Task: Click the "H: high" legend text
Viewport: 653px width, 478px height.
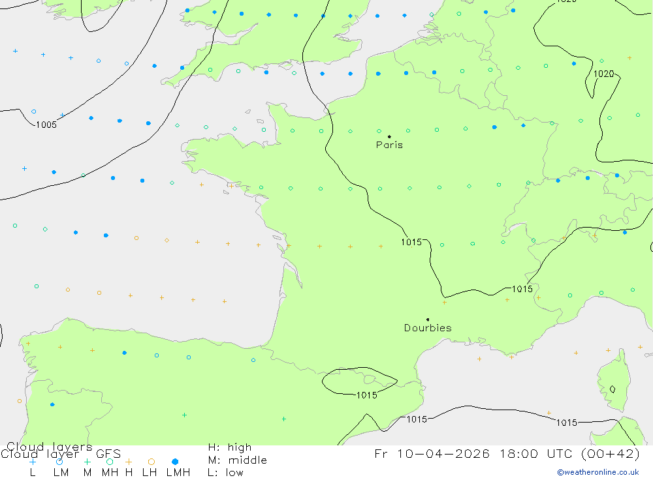Action: 230,447
